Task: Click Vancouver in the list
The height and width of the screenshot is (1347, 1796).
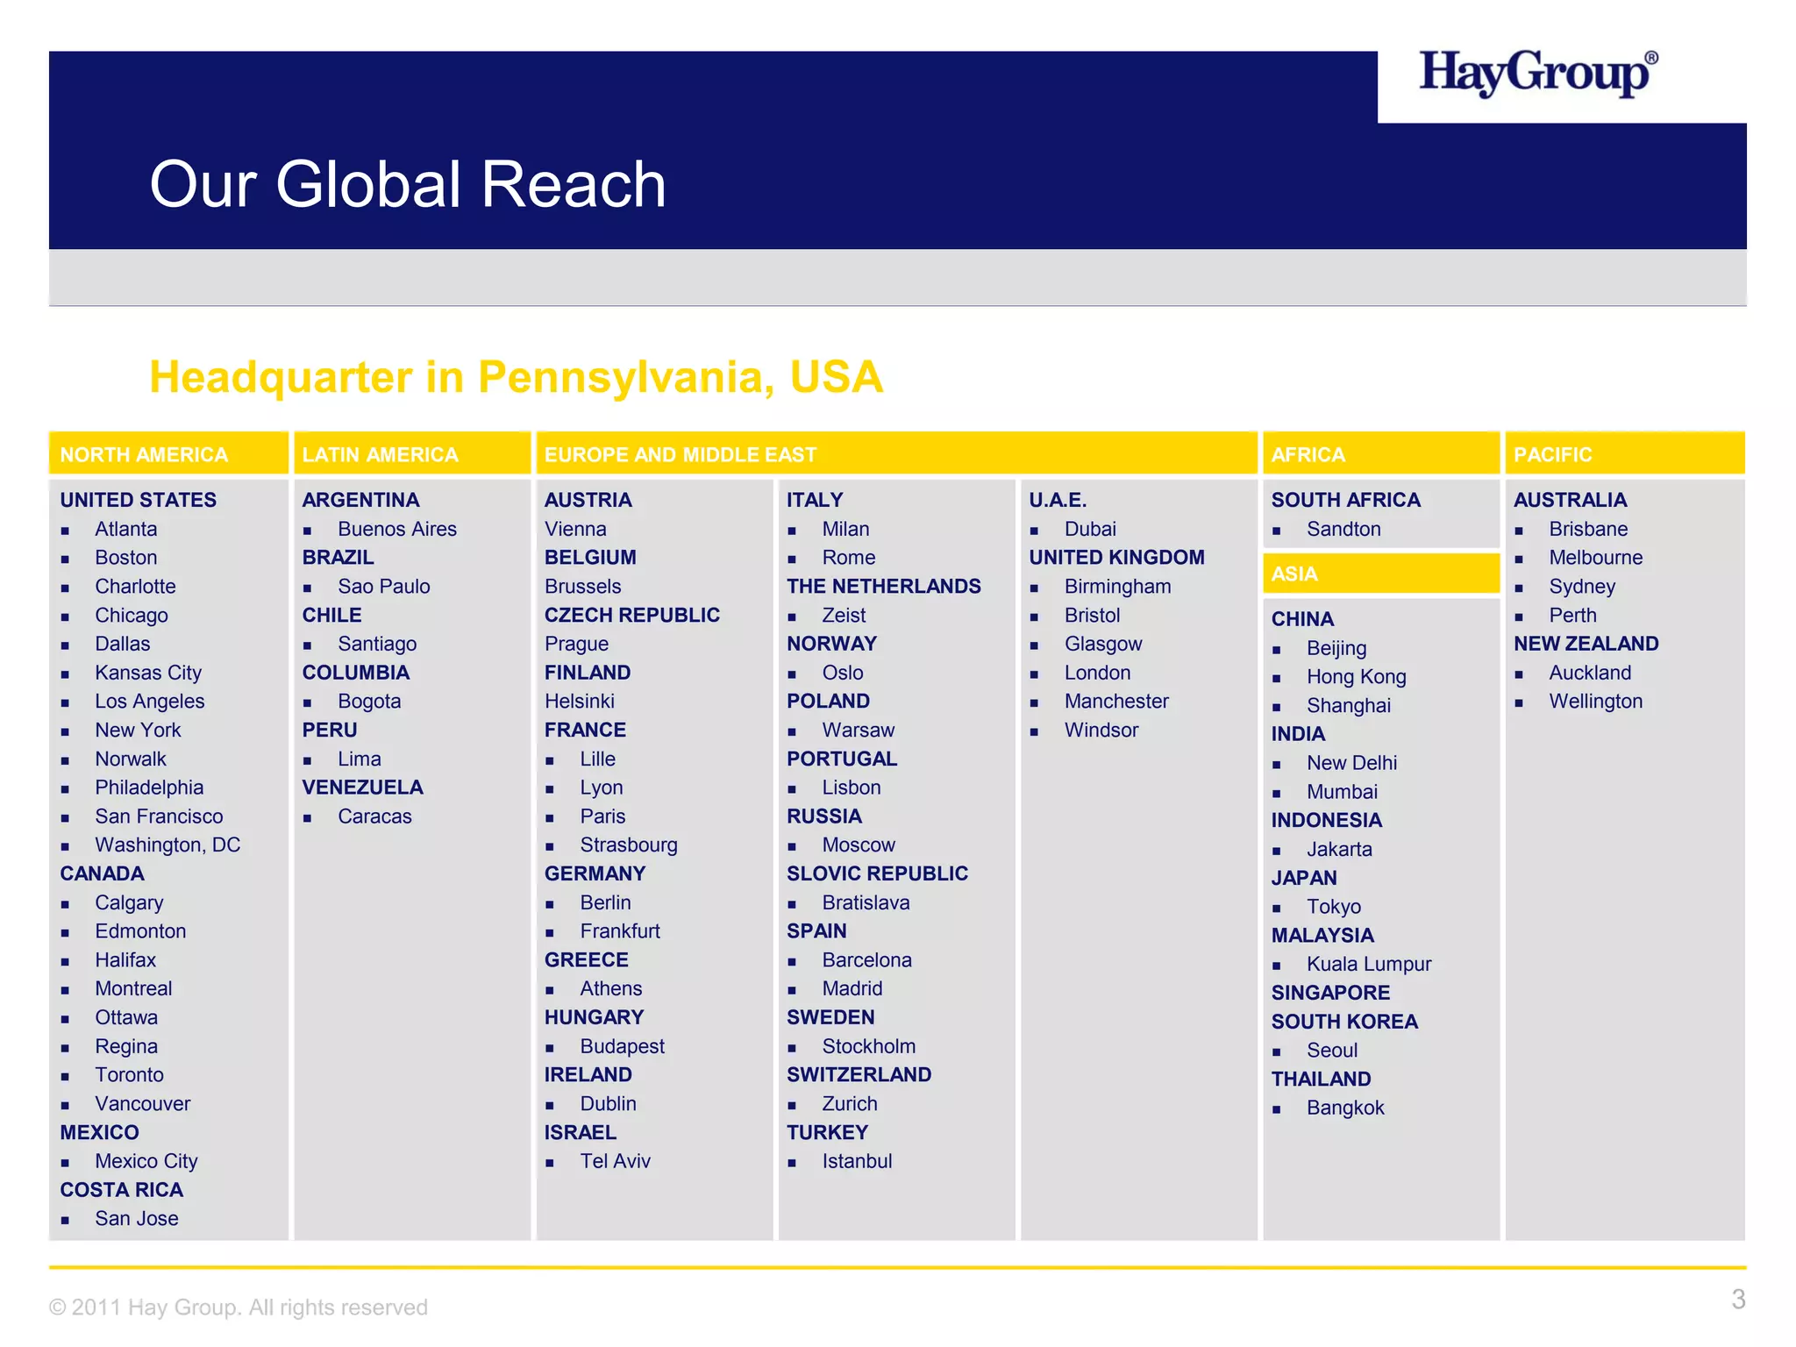Action: point(142,1103)
